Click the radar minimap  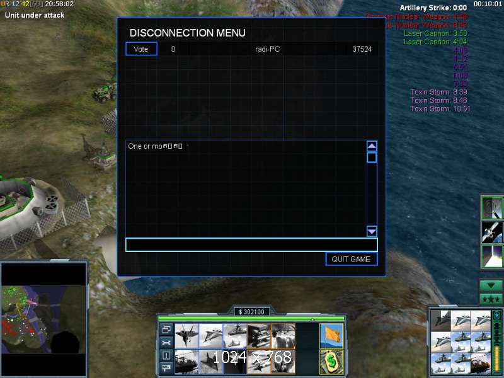tap(43, 319)
